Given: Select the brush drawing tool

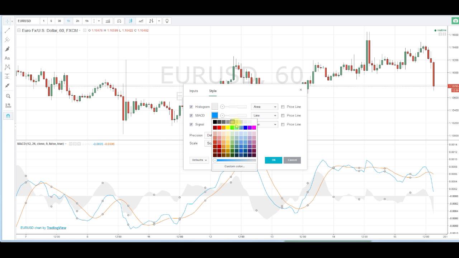Looking at the screenshot, I should (x=7, y=49).
